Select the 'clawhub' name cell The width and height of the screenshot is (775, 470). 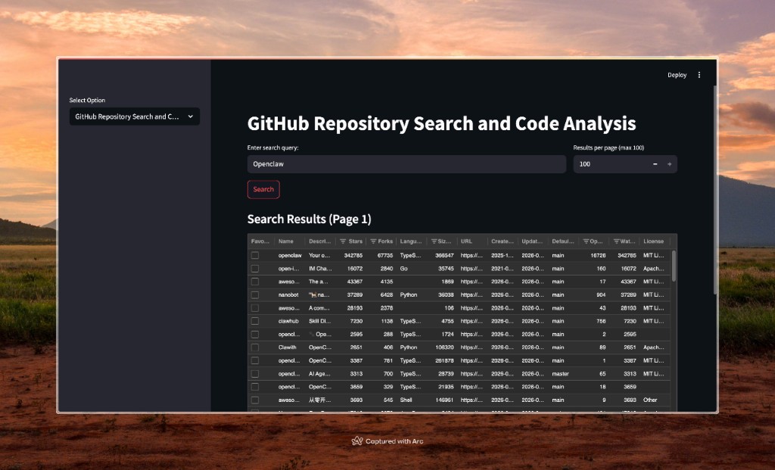[x=290, y=321]
